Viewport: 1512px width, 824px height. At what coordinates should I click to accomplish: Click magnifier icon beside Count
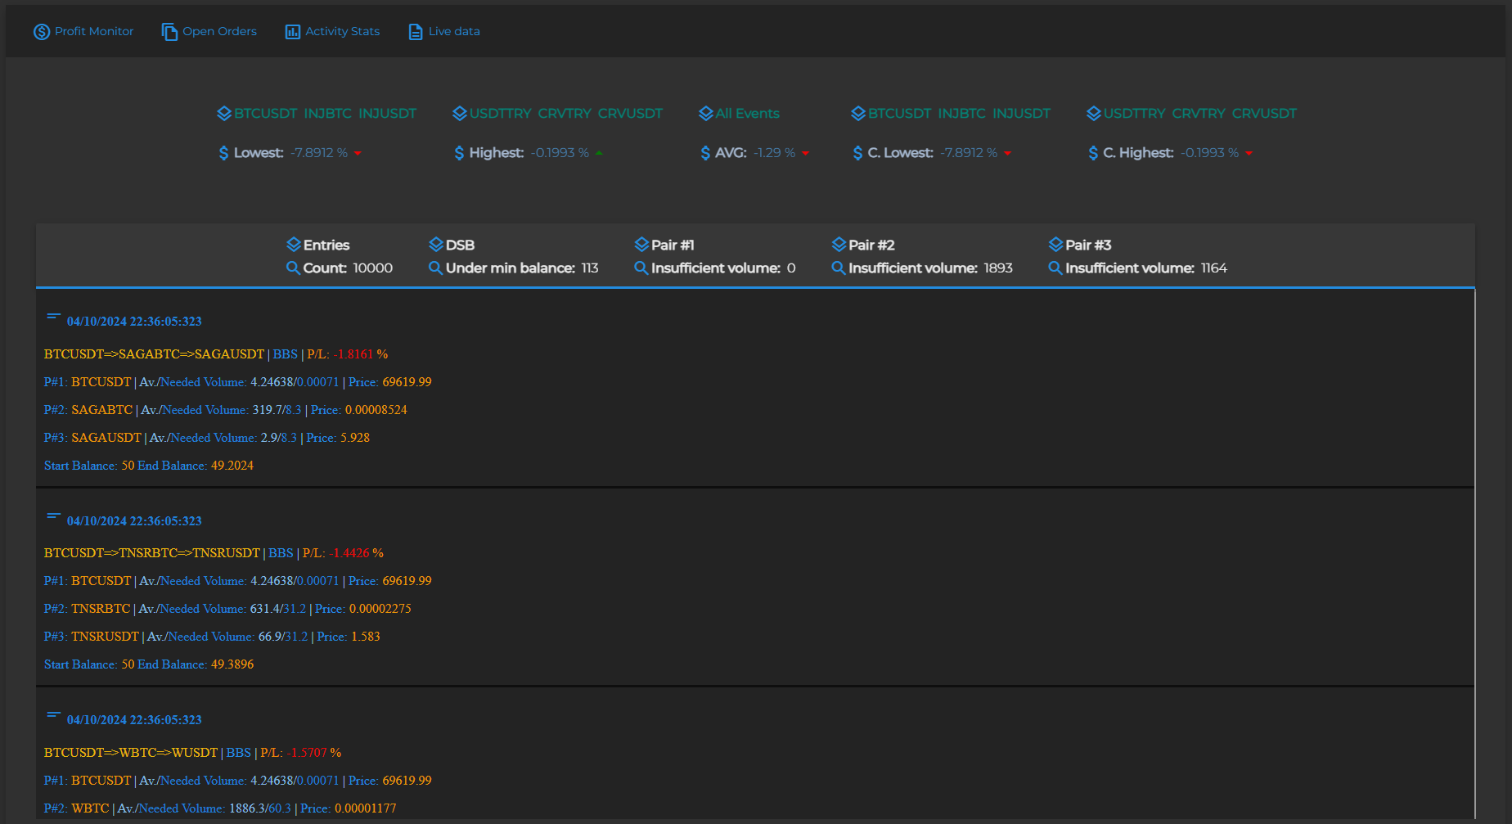[293, 268]
